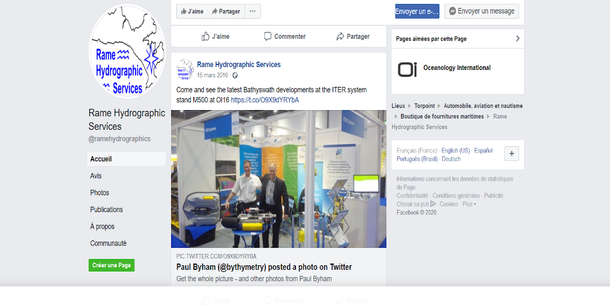
Task: Expand the Plus footer dropdown
Action: (469, 204)
